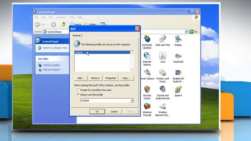
Task: Click profile list scrollbar down arrow
Action: [x=132, y=70]
